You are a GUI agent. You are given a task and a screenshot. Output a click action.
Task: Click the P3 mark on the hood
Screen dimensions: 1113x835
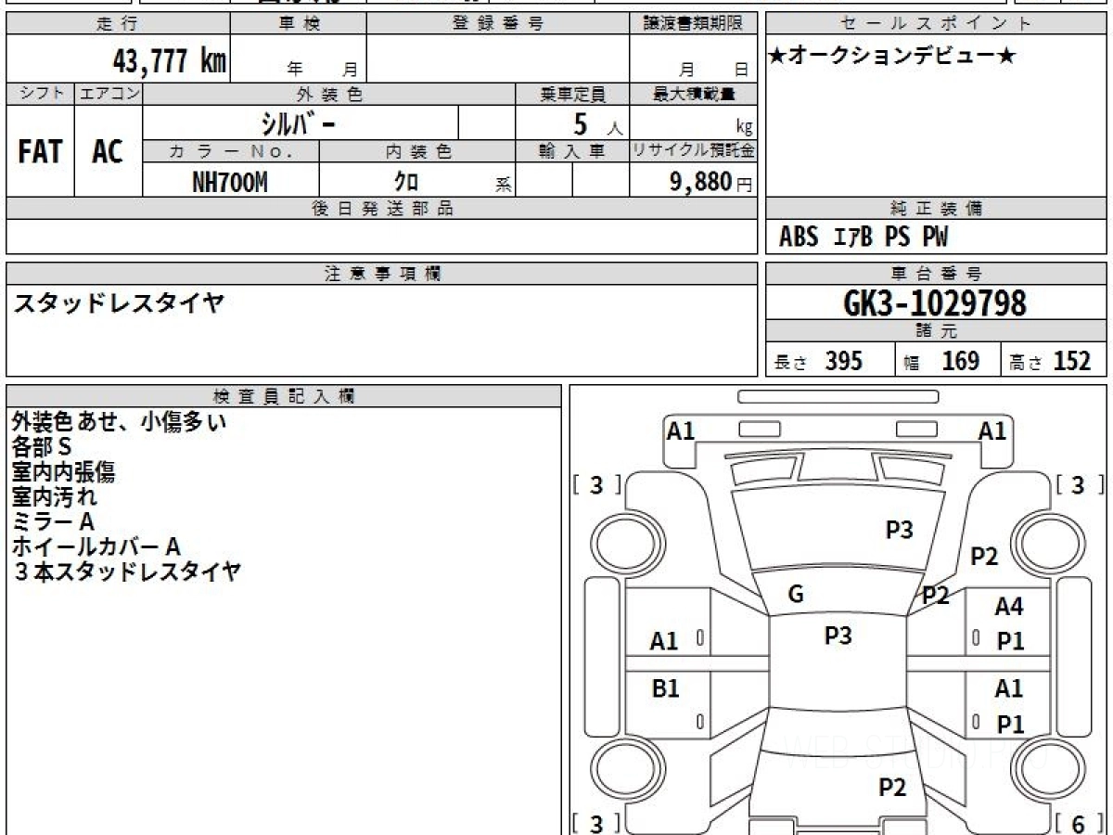899,530
